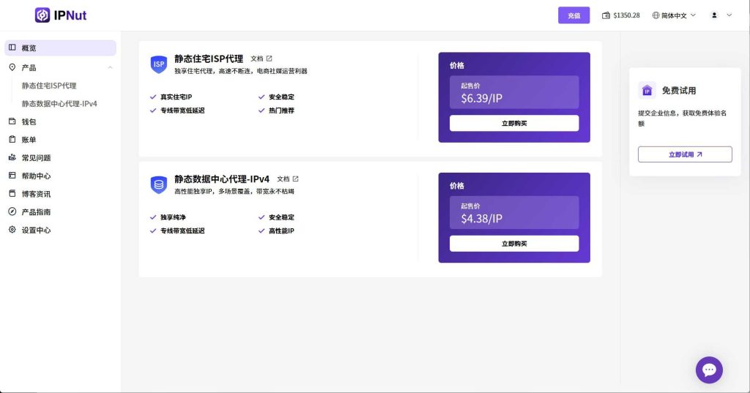Click the 立即试用 free trial button
Image resolution: width=750 pixels, height=393 pixels.
tap(684, 154)
